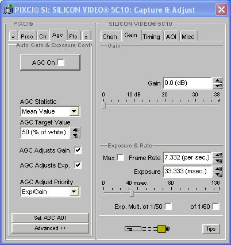231x245 pixels.
Task: Click the PIXCI title bar app icon
Action: pos(8,9)
